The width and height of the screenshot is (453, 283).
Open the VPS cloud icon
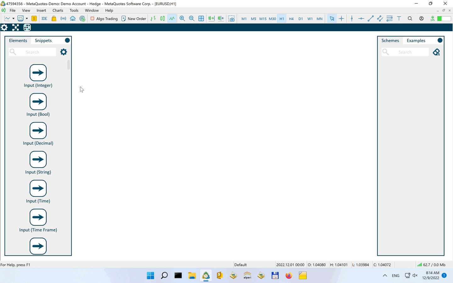tap(73, 19)
